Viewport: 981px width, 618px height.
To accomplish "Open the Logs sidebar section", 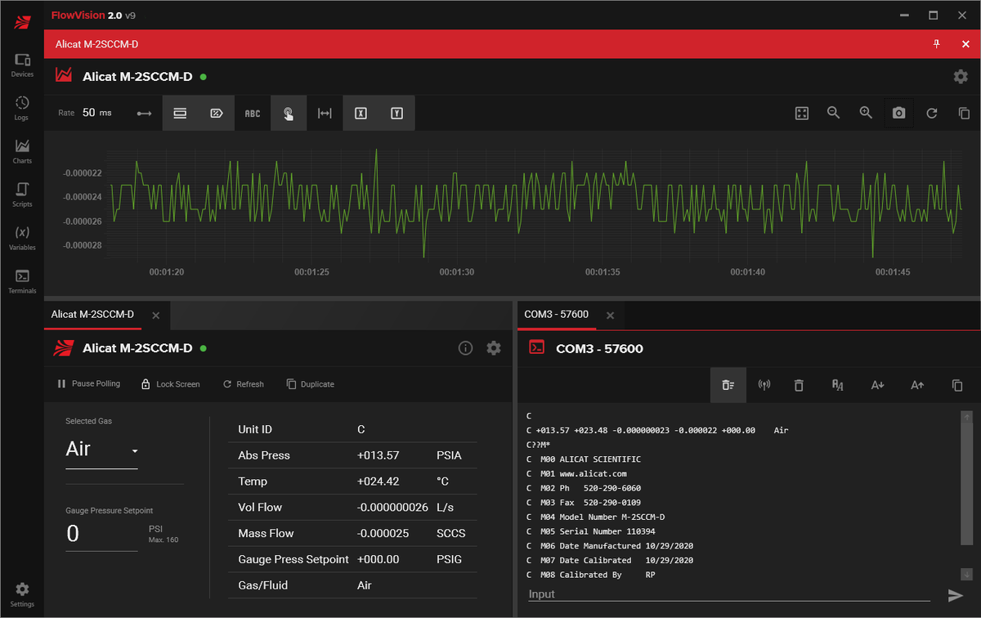I will coord(22,108).
